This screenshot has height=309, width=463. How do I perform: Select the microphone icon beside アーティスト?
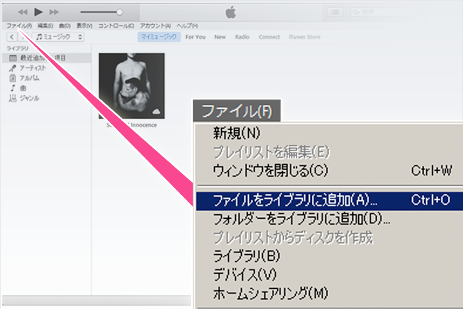12,68
